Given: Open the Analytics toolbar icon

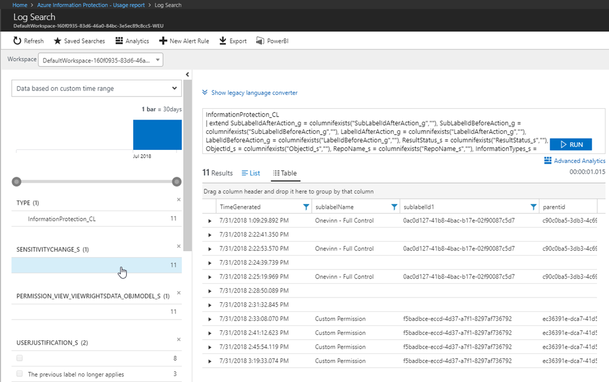Looking at the screenshot, I should 120,41.
